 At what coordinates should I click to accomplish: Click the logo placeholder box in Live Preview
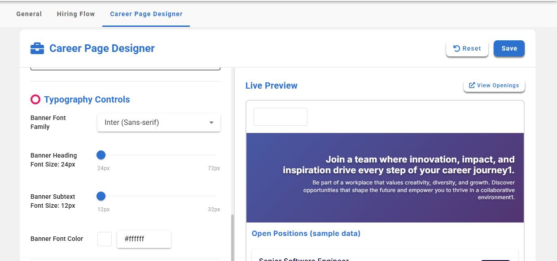click(281, 116)
